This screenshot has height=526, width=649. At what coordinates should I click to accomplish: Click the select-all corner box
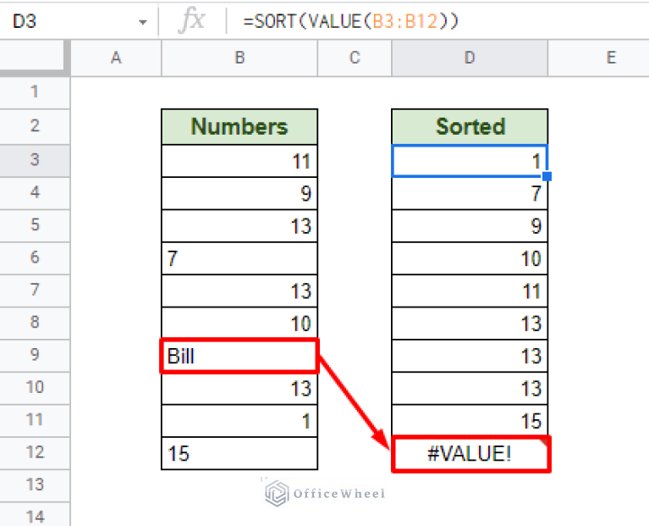coord(35,58)
